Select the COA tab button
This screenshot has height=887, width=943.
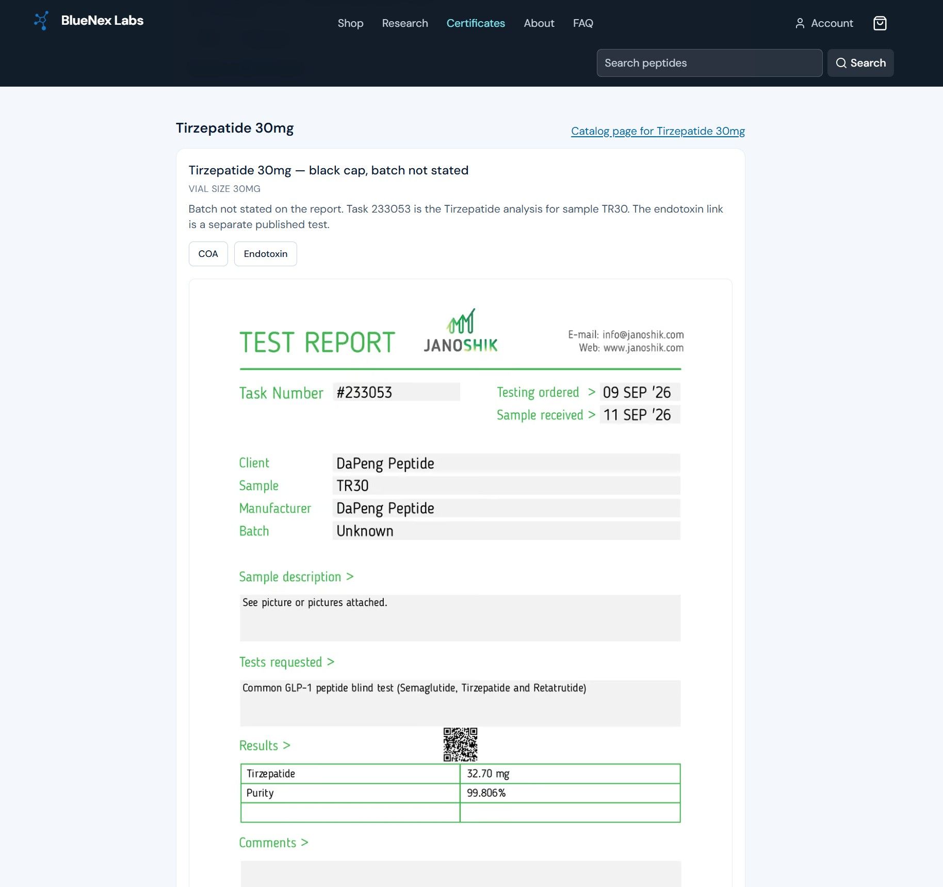[208, 254]
